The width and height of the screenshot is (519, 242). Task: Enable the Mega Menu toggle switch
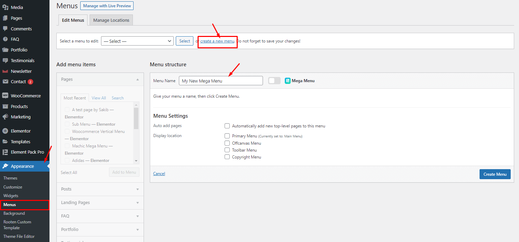pos(274,80)
